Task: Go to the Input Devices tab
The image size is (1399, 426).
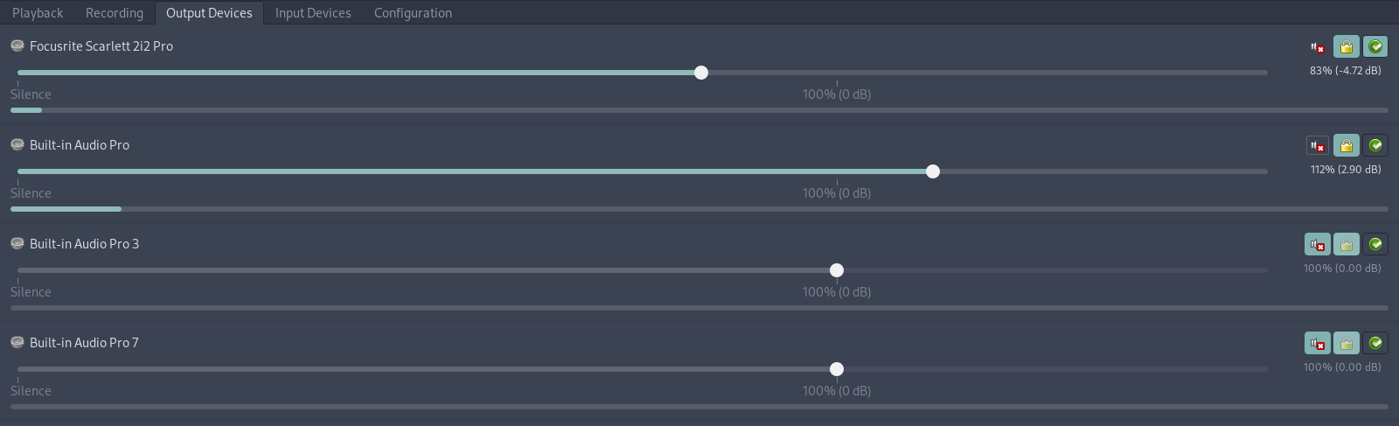Action: pyautogui.click(x=313, y=13)
